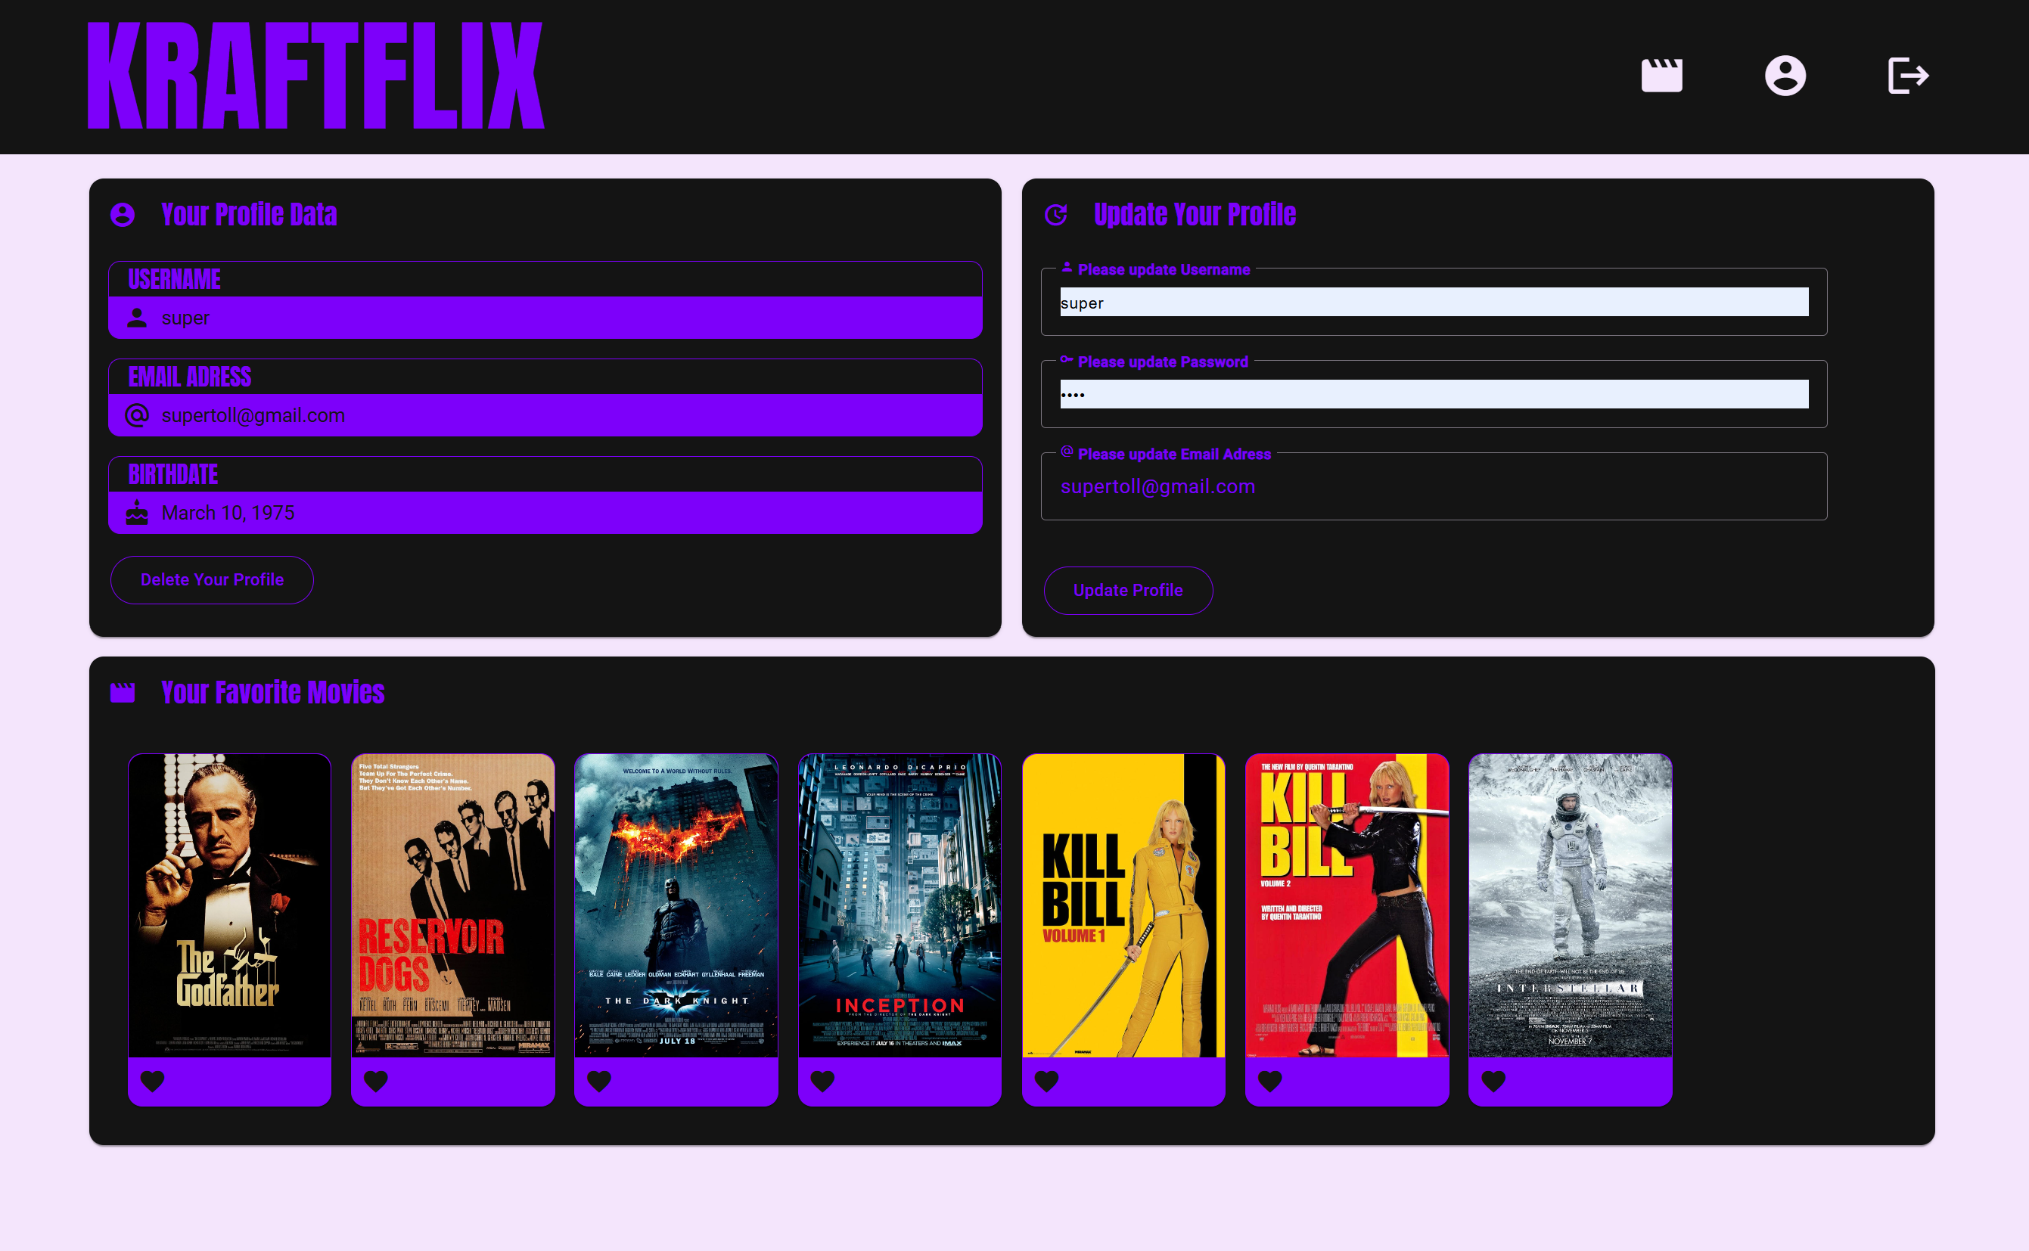
Task: Click the small person icon on Username label
Action: (x=1067, y=267)
